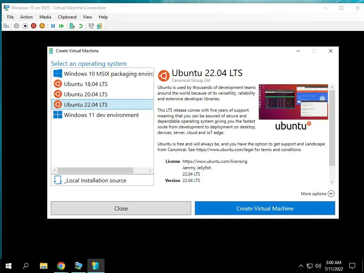Screen dimensions: 364x273
Task: Click the greyed Start VM toolbar icon
Action: pyautogui.click(x=16, y=26)
